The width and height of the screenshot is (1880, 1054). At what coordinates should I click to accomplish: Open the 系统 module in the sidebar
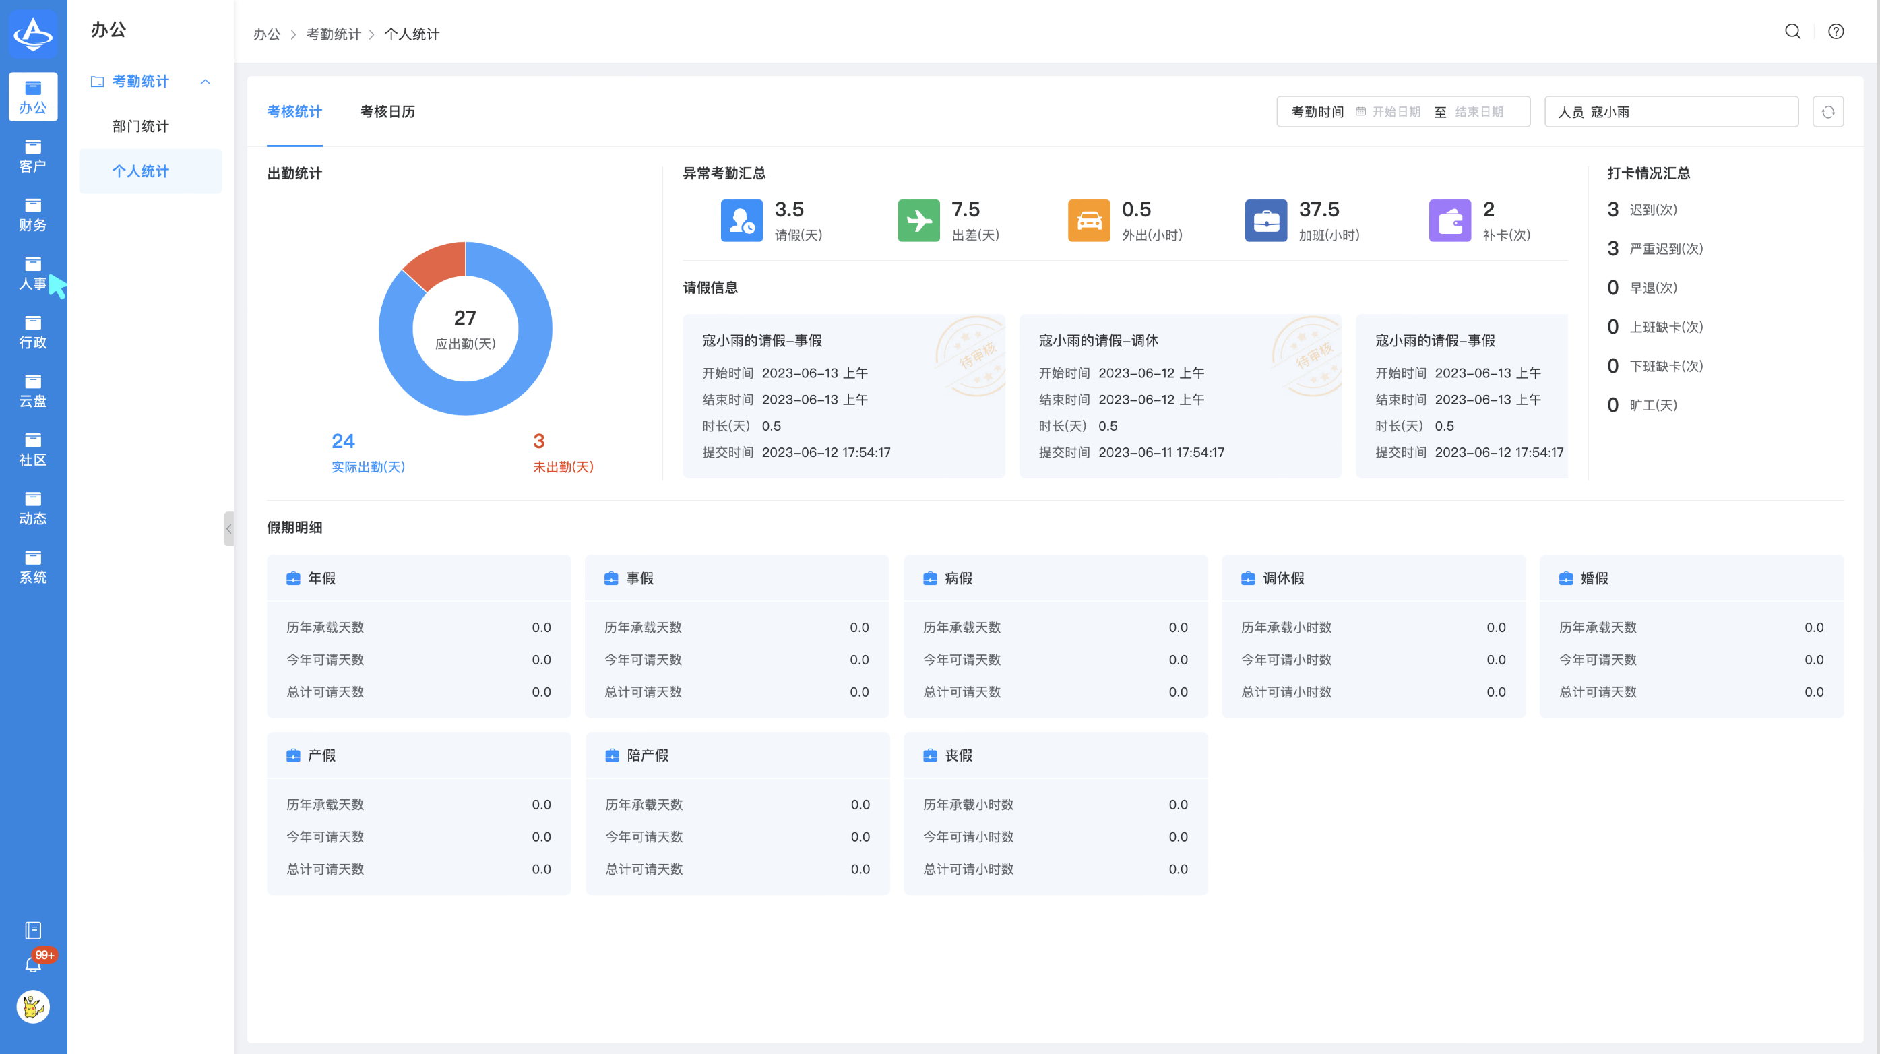pos(33,567)
